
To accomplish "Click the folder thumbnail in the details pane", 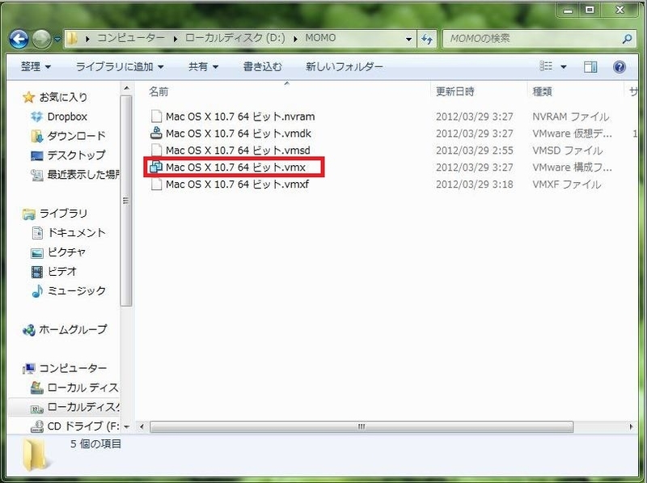I will 37,455.
